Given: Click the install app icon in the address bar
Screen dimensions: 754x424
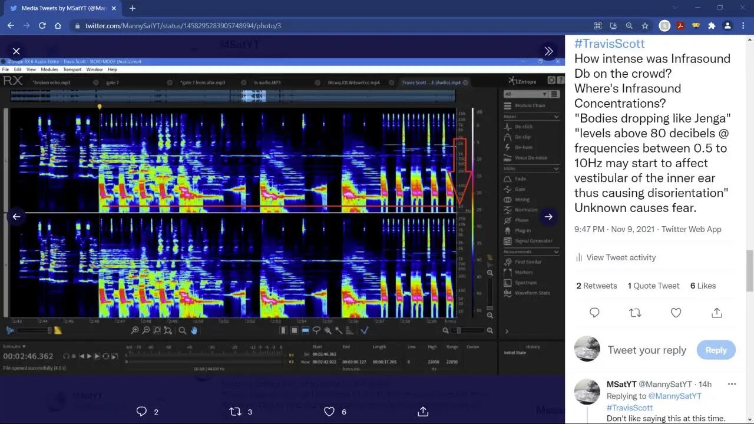Looking at the screenshot, I should coord(613,26).
